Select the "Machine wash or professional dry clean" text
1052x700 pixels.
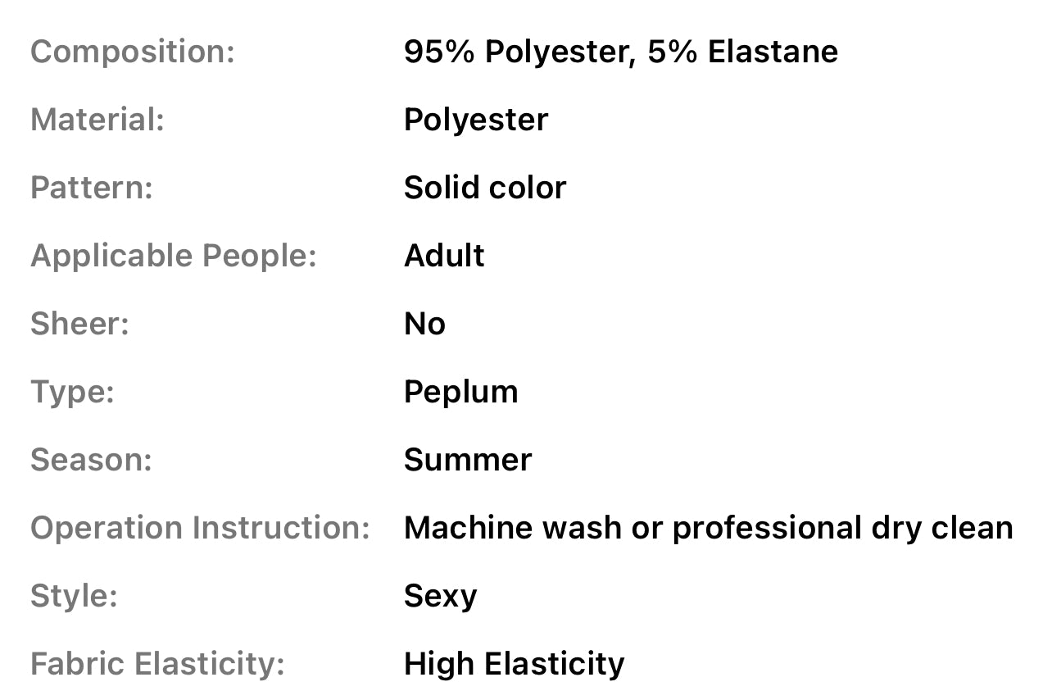708,528
